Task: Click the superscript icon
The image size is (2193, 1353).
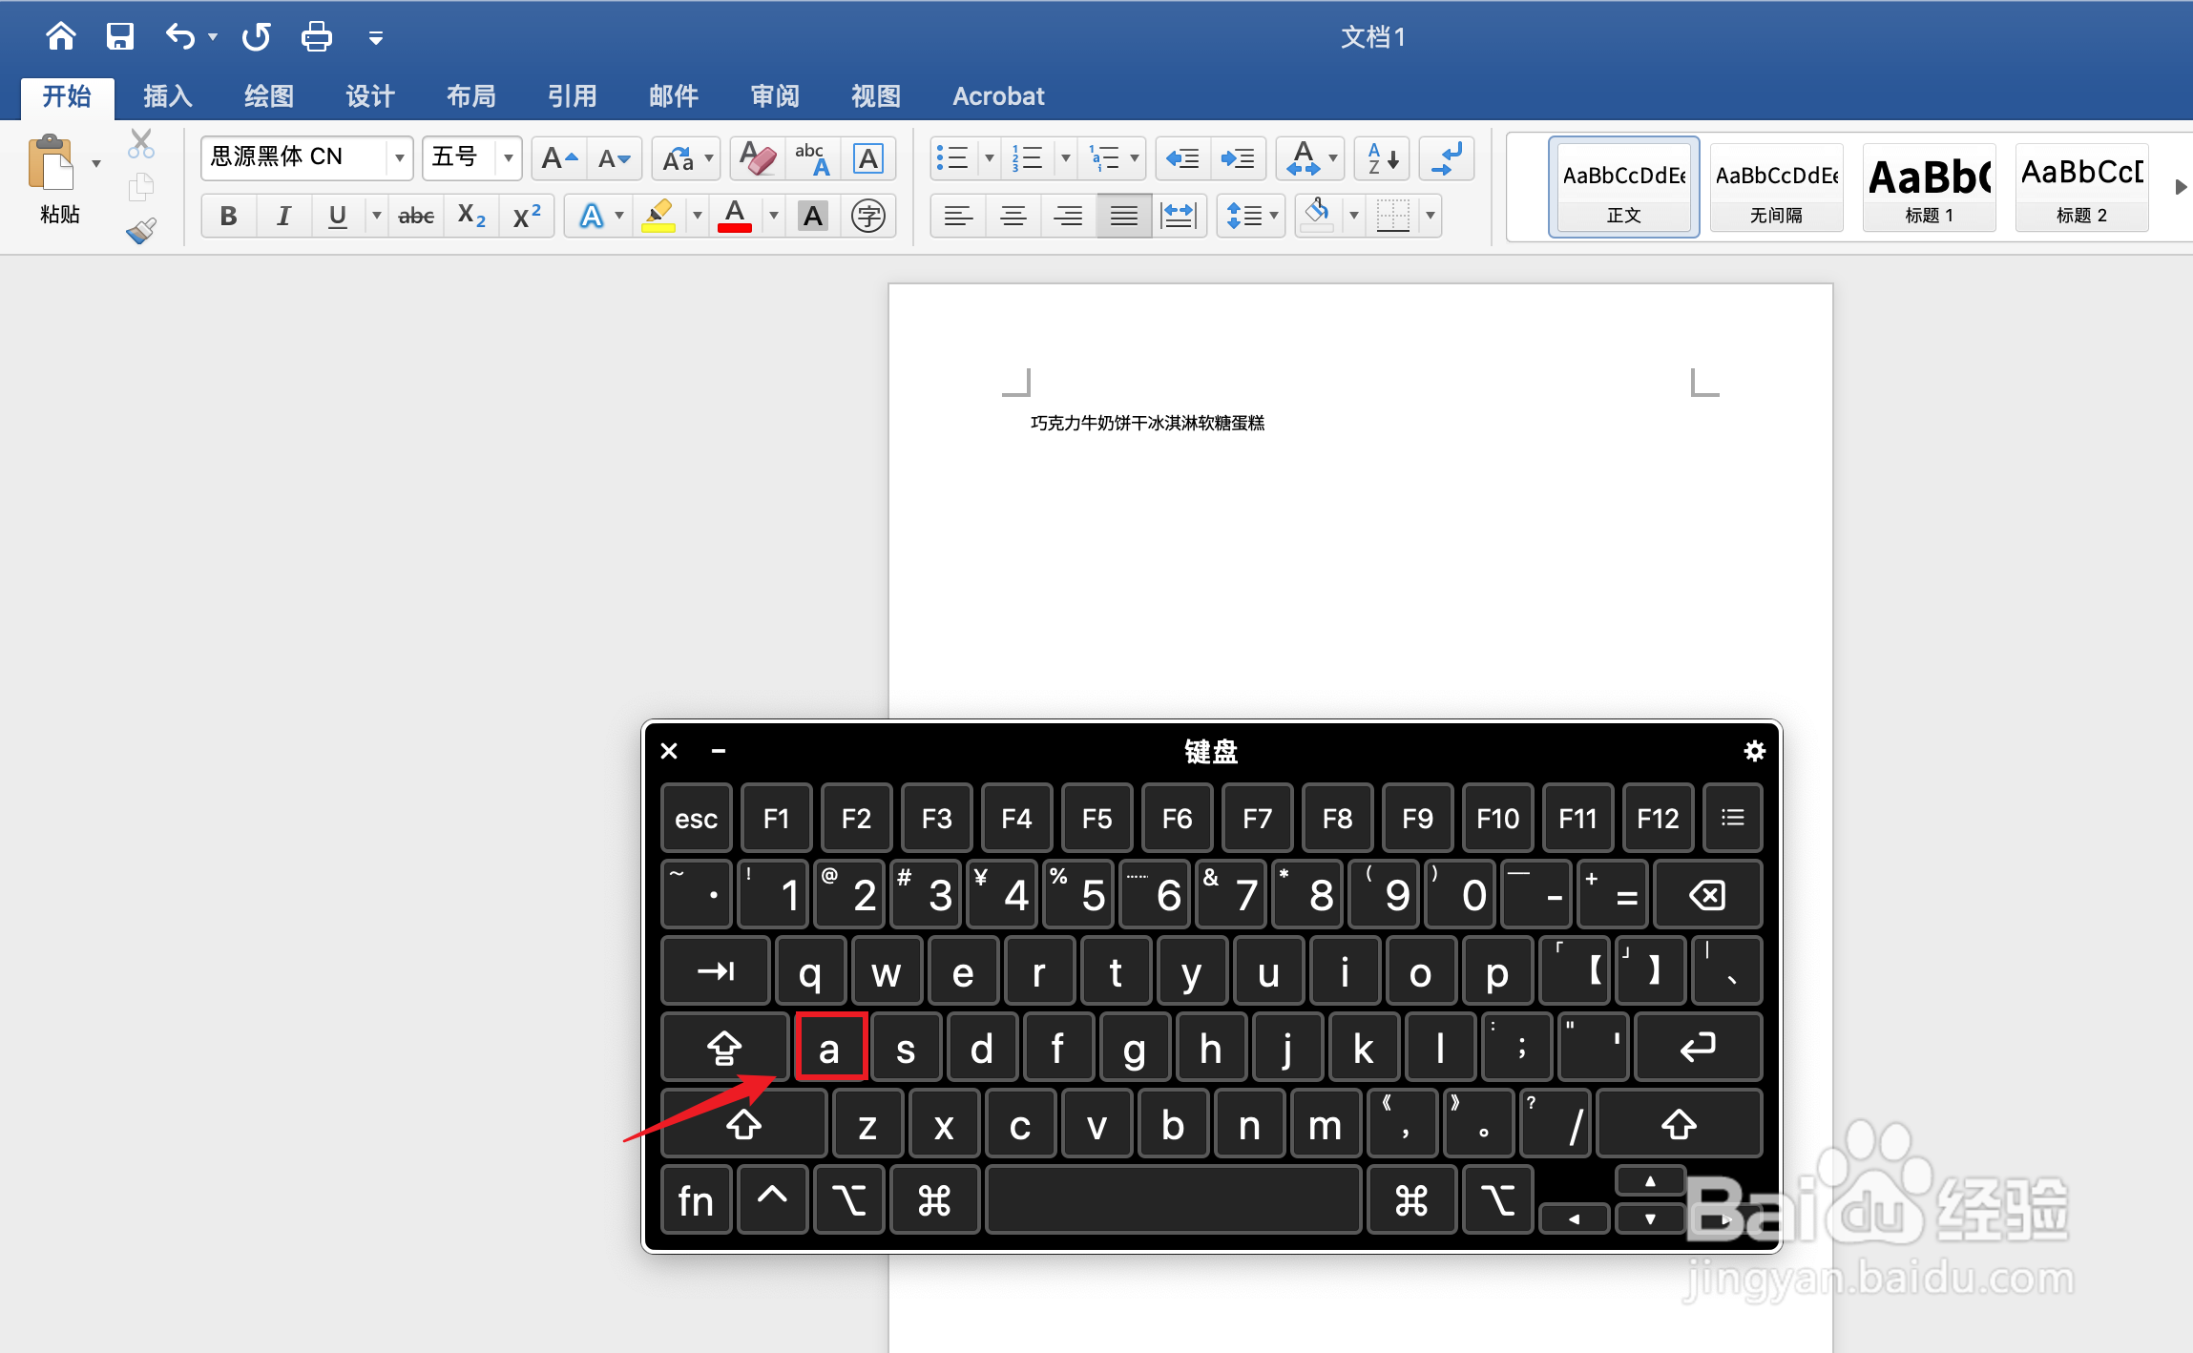Action: (527, 216)
